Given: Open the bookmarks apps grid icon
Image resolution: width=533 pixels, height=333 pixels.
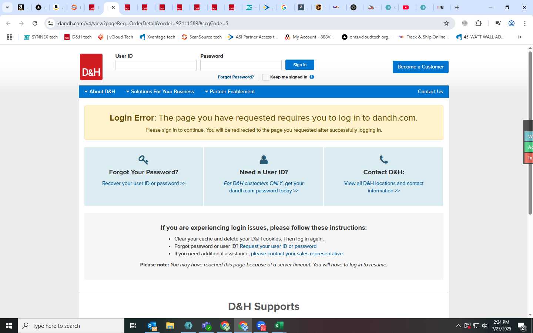Looking at the screenshot, I should (10, 37).
